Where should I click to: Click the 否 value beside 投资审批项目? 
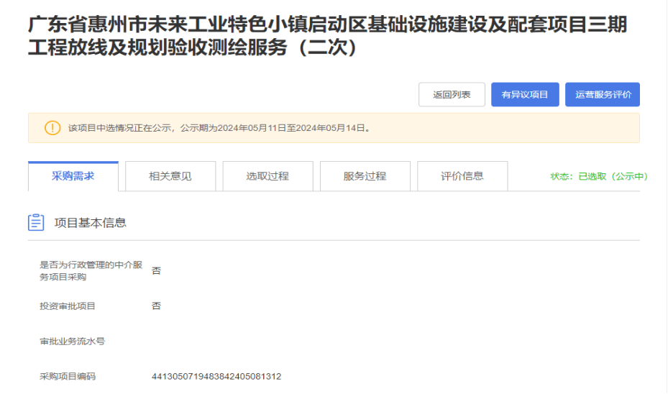[156, 306]
